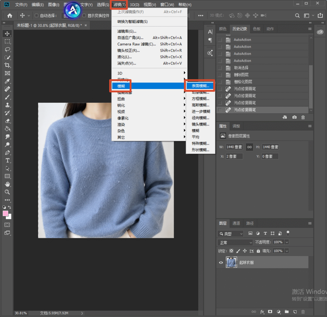Select the Zoom tool in toolbox
The height and width of the screenshot is (317, 327).
[7, 192]
